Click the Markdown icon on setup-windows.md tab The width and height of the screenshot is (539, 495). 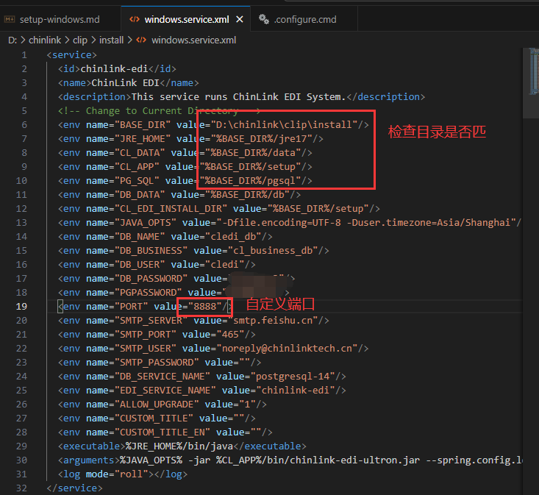coord(10,19)
